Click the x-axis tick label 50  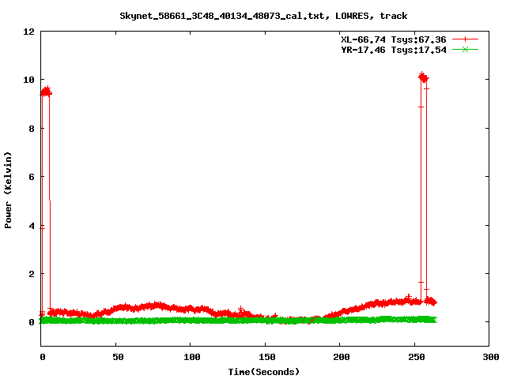pyautogui.click(x=118, y=357)
